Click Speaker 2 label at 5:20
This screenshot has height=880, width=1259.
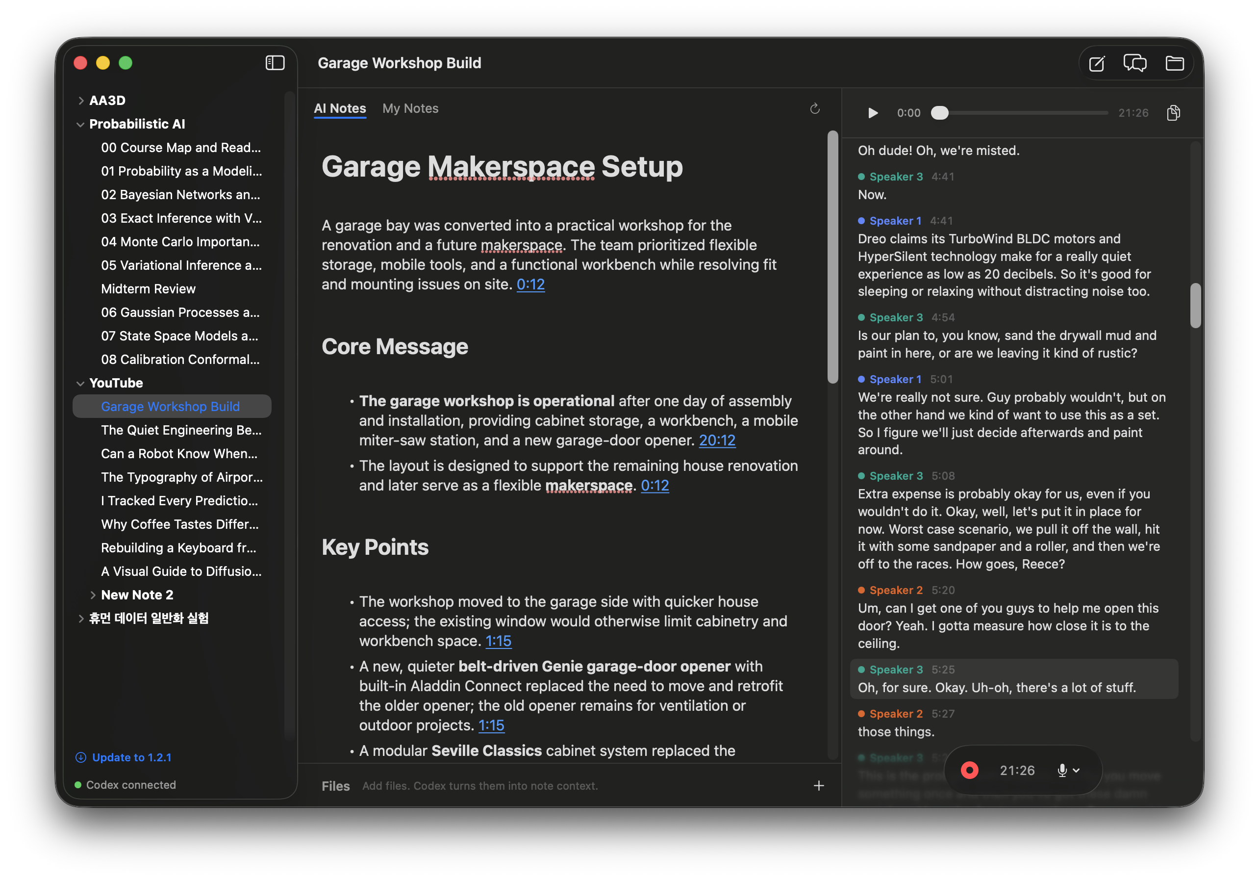pos(895,590)
